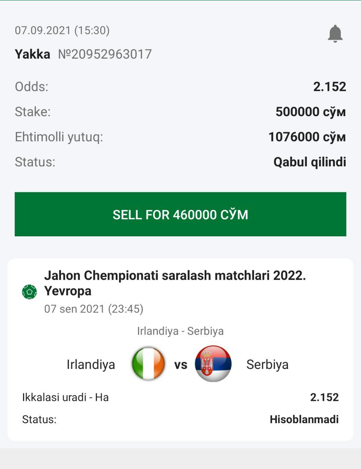Click the potential win 1076000 сўм
Screen dimensions: 361x469
307,137
